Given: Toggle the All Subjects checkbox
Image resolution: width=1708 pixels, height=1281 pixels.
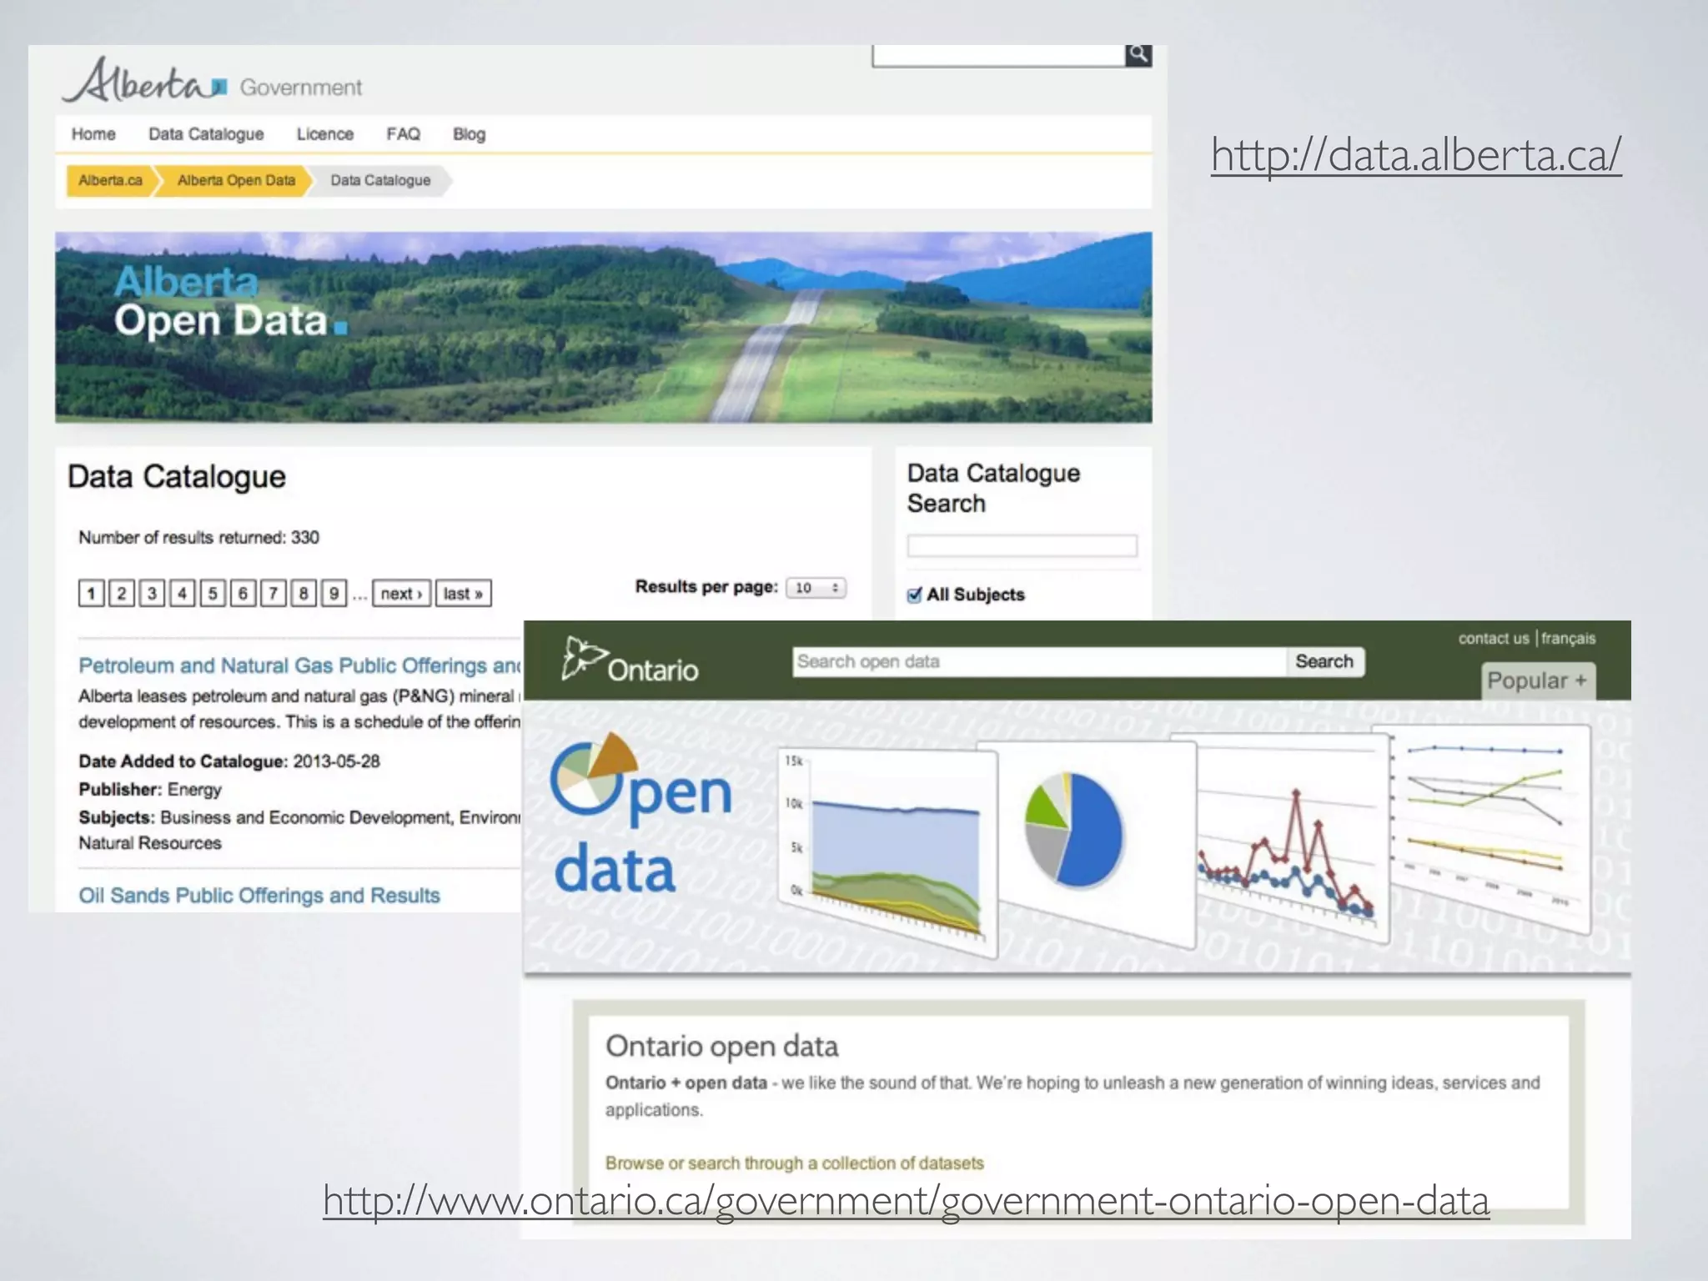Looking at the screenshot, I should (x=915, y=595).
